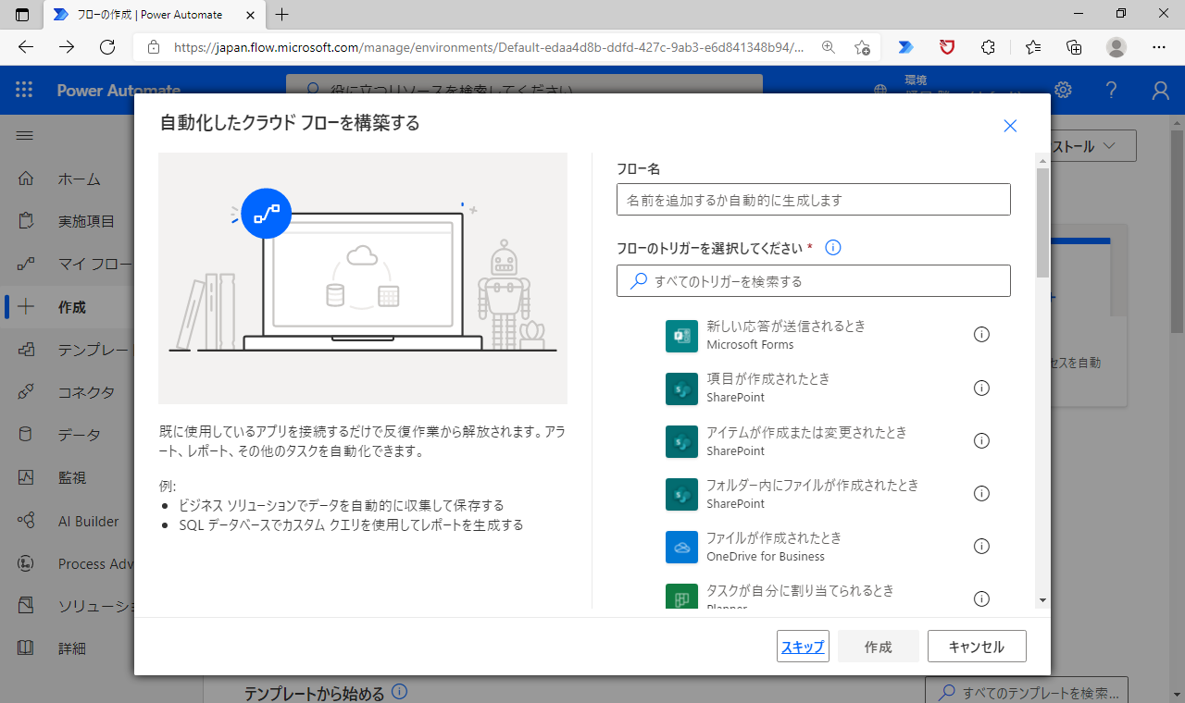
Task: Click trigger text 新しい応答が送信されるとき
Action: click(x=786, y=327)
